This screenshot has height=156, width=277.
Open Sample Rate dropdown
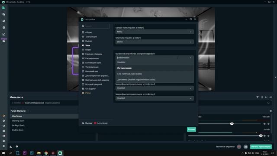pos(155,32)
